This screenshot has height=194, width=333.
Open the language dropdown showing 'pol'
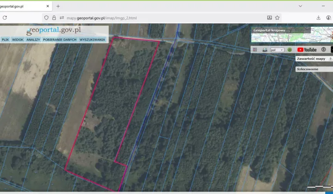(x=277, y=50)
